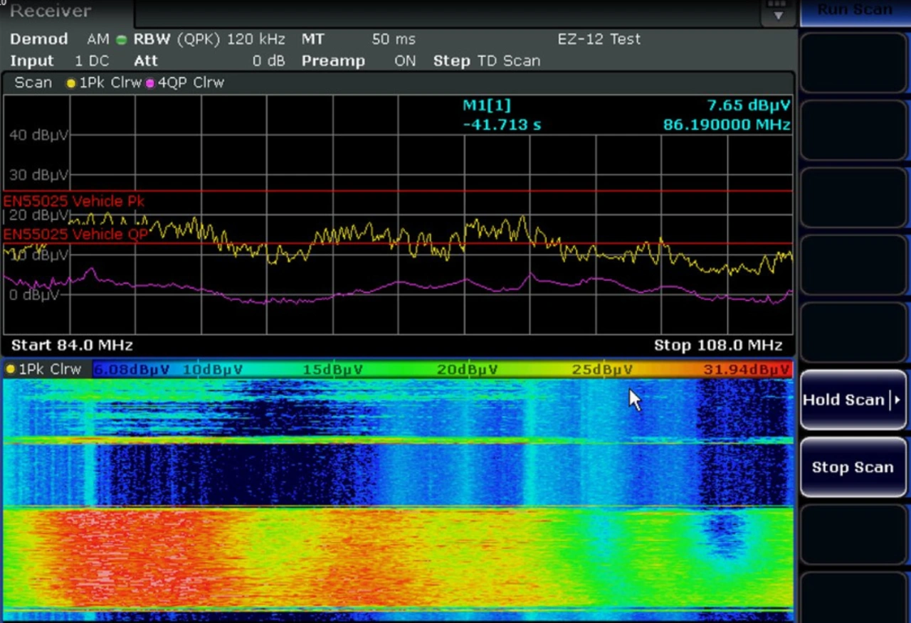
Task: Click the spectrogram 1Pk Clrw yellow dot
Action: (x=11, y=370)
